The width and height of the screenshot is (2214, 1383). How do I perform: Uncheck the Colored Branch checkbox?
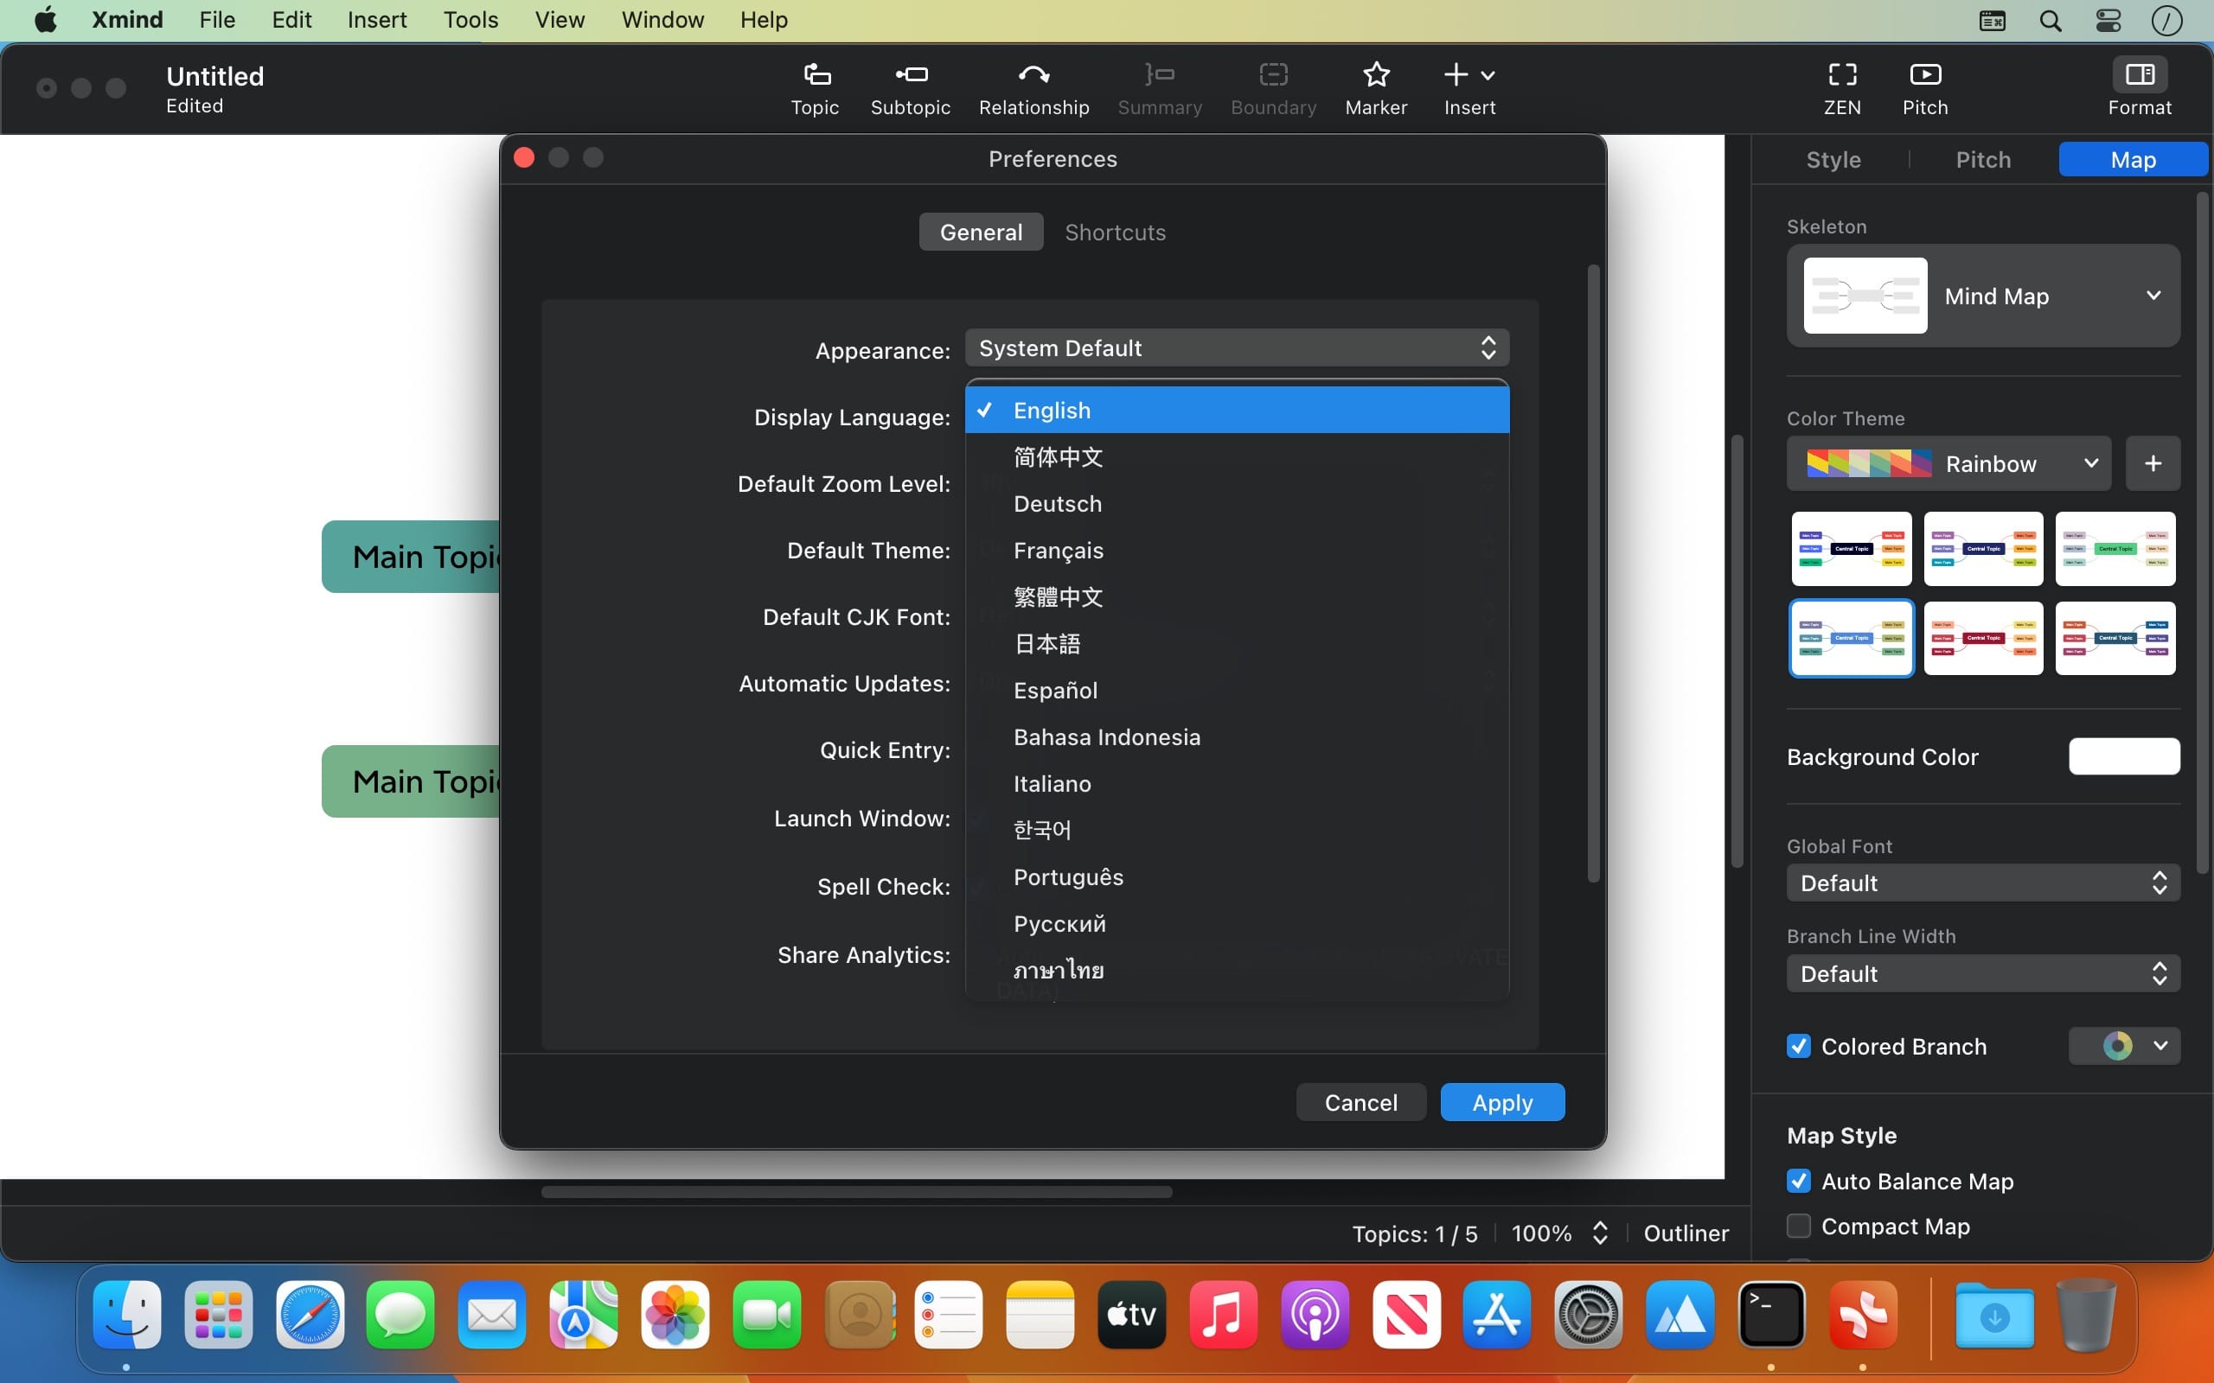(x=1799, y=1046)
